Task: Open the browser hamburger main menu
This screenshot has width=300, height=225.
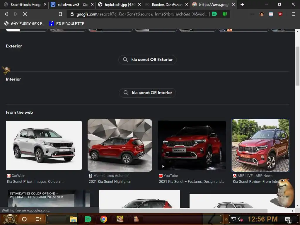Action: point(294,14)
